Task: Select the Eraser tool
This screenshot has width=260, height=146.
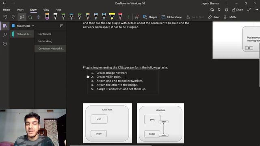Action: tap(47, 16)
